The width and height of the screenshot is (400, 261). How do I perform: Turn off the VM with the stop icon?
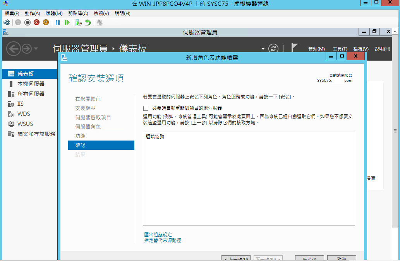point(27,23)
